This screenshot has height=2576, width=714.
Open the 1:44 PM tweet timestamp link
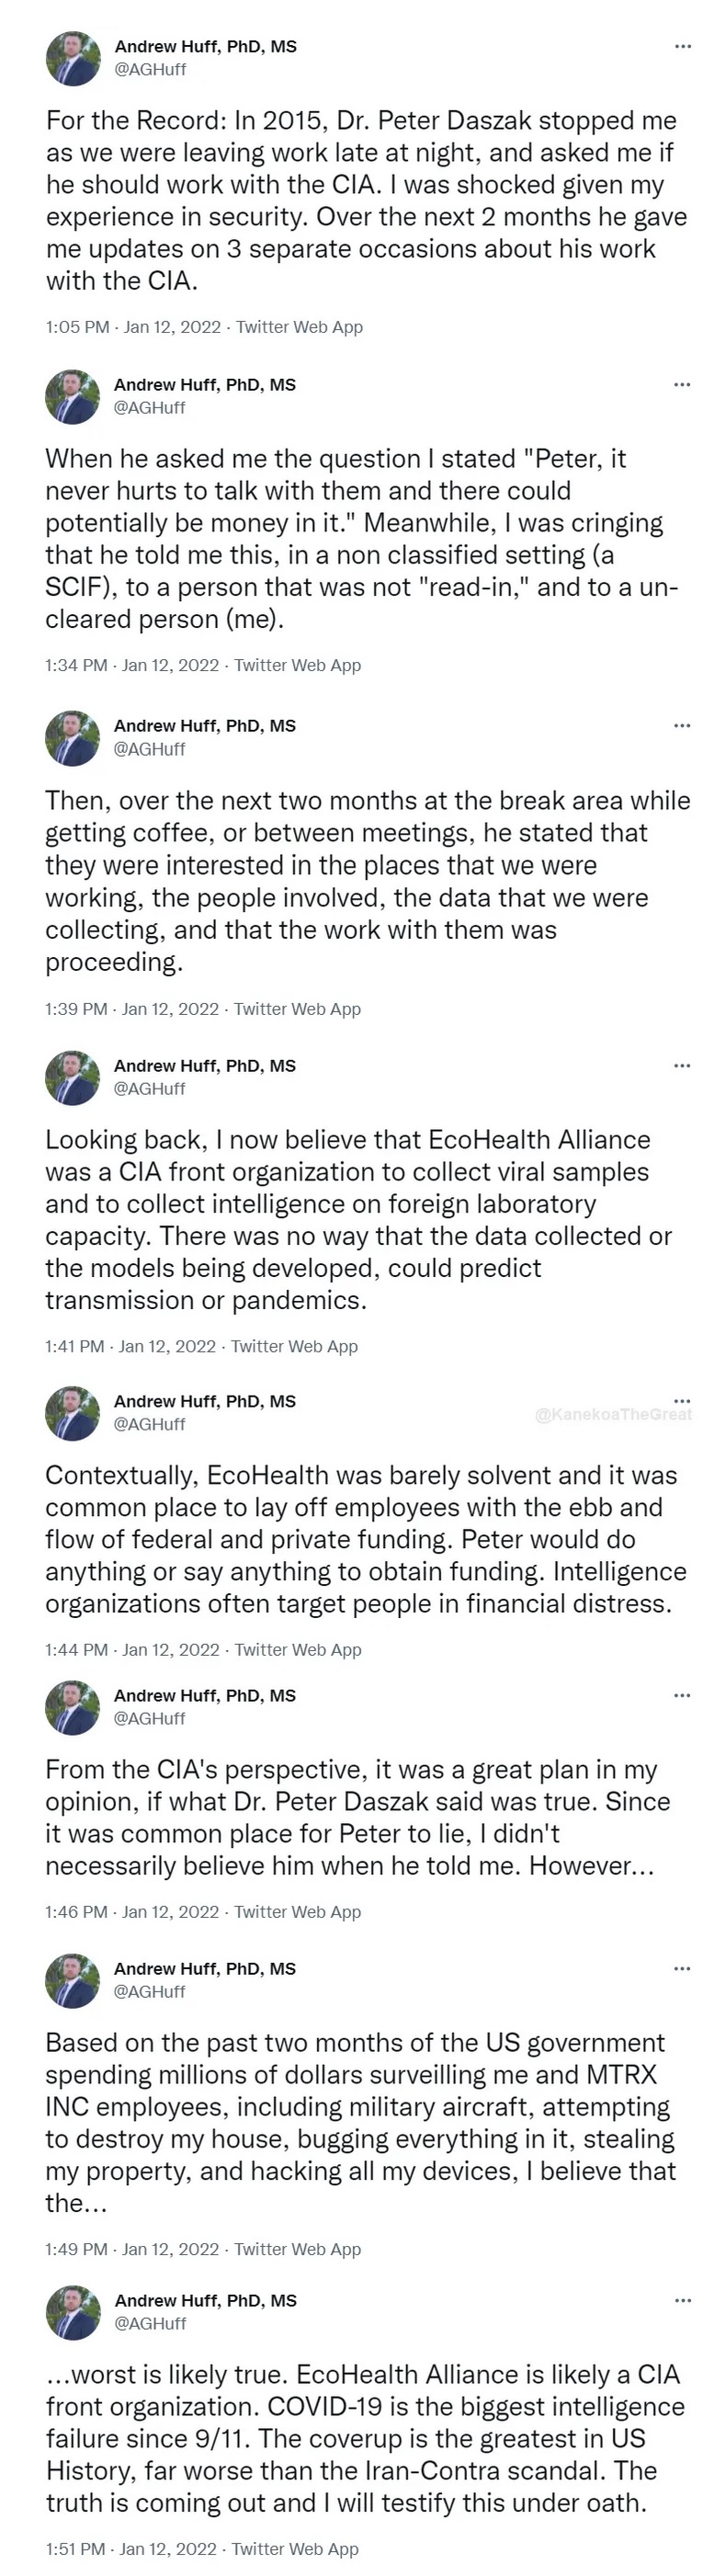(x=132, y=1649)
